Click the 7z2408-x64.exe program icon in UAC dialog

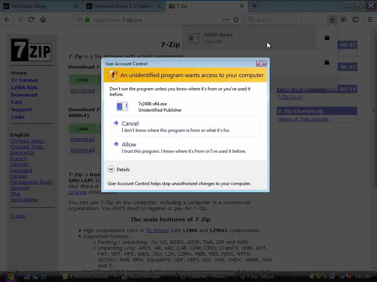(122, 106)
